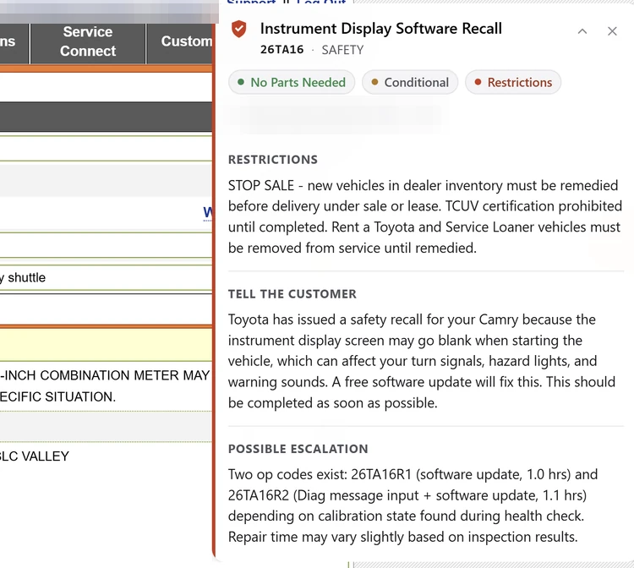Click the partially hidden blue W link
The height and width of the screenshot is (568, 634).
207,212
